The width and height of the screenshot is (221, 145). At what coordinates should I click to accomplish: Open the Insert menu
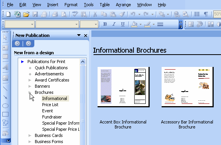(x=53, y=5)
